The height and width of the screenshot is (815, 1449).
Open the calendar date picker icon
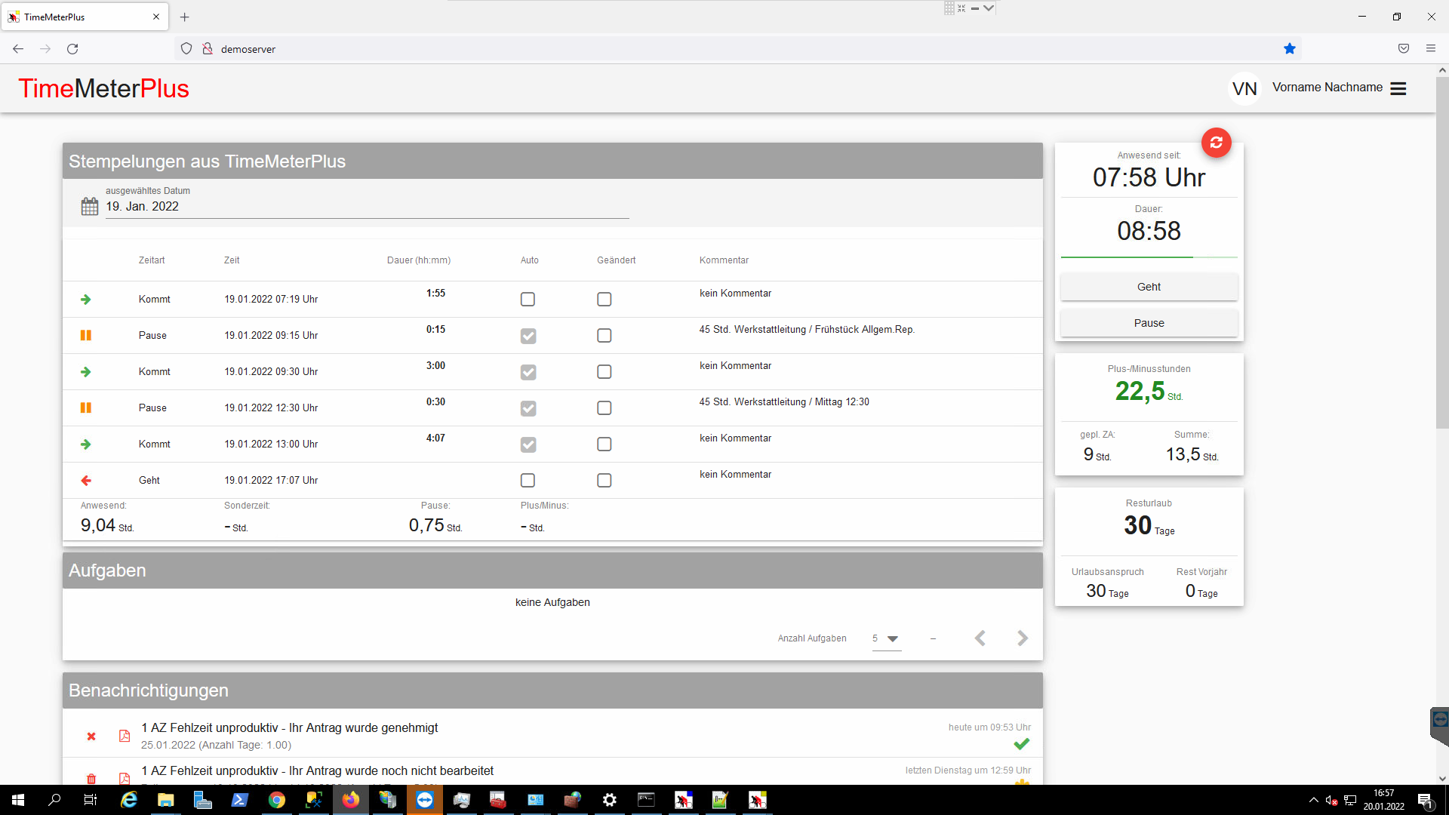pos(89,206)
